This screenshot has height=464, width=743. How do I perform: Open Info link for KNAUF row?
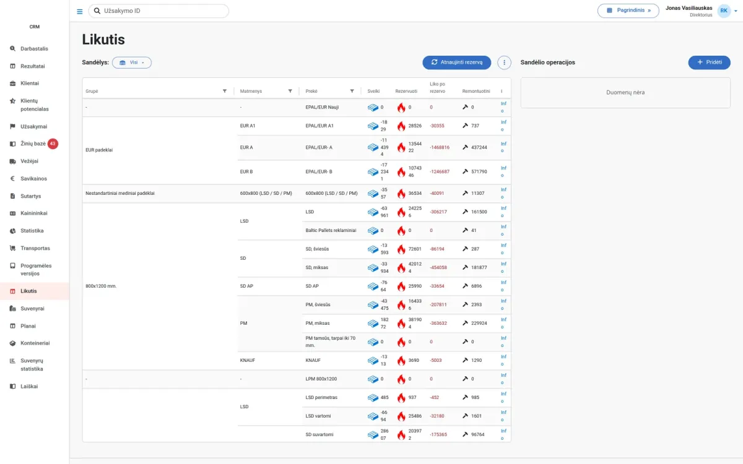(x=503, y=360)
